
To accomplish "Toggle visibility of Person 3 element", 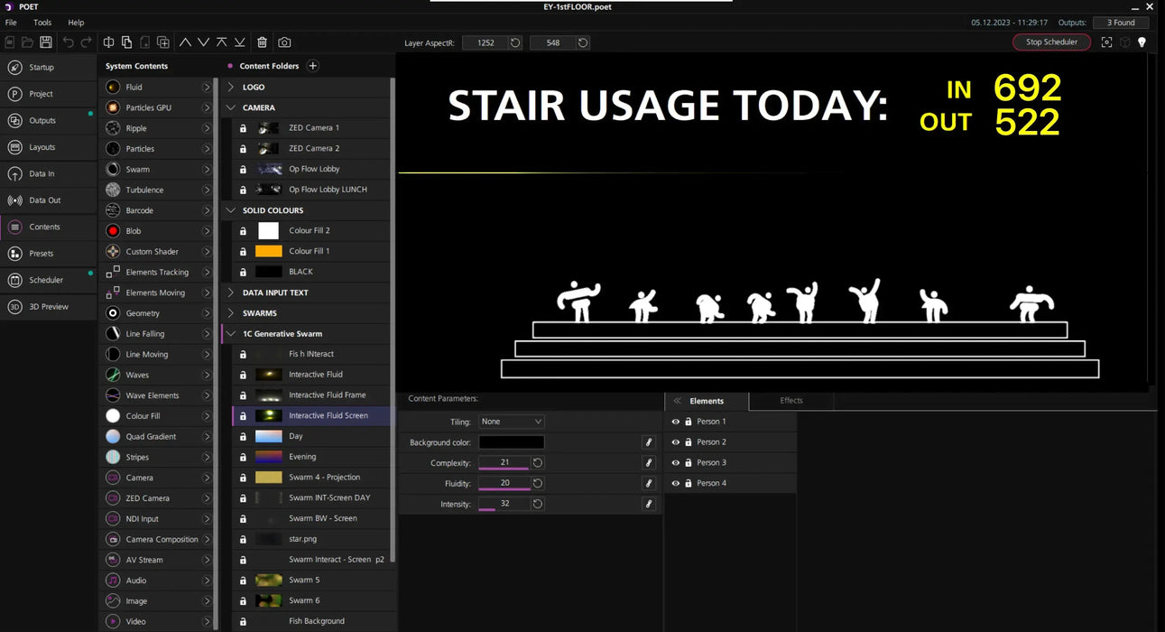I will (x=675, y=463).
